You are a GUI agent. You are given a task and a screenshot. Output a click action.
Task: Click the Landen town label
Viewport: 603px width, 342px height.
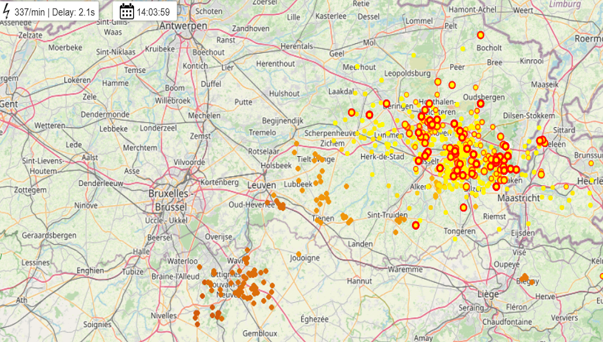click(x=361, y=244)
